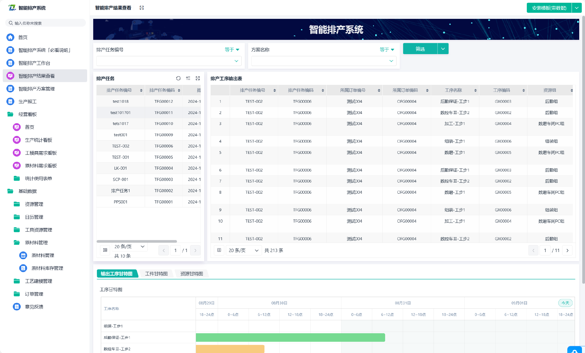Click the green 后勤保证-工步1 Gantt bar

[x=290, y=337]
